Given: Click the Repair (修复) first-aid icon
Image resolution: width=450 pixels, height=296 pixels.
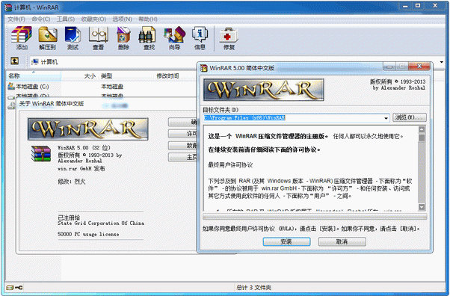Looking at the screenshot, I should click(x=229, y=36).
